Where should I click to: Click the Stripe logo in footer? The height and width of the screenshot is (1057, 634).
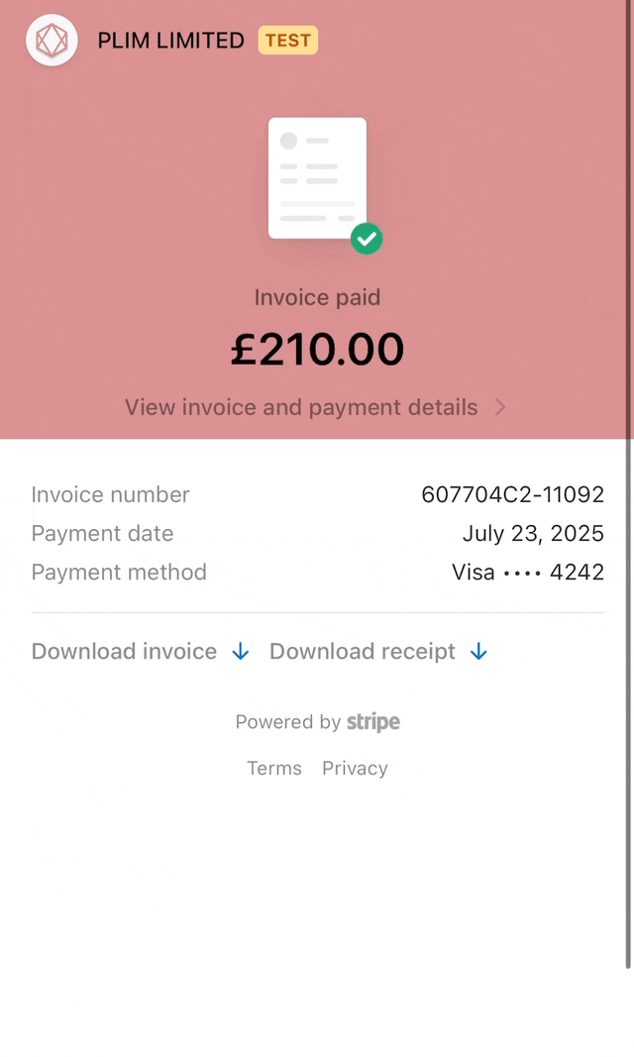(373, 722)
